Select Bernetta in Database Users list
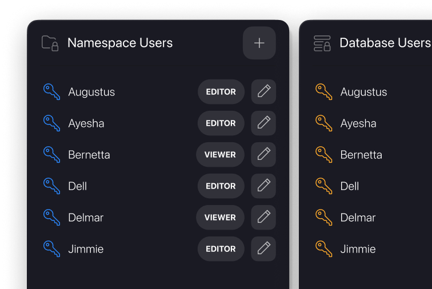This screenshot has width=432, height=289. (x=361, y=155)
